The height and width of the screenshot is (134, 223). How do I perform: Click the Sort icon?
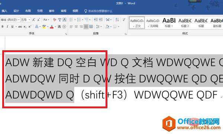tap(117, 20)
